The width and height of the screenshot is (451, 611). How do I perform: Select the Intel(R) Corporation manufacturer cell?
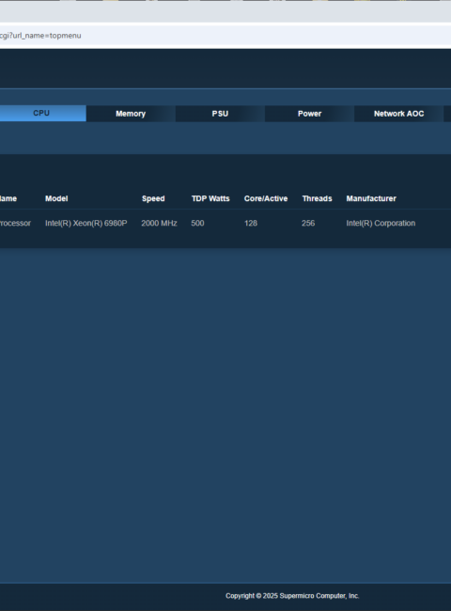pyautogui.click(x=381, y=224)
